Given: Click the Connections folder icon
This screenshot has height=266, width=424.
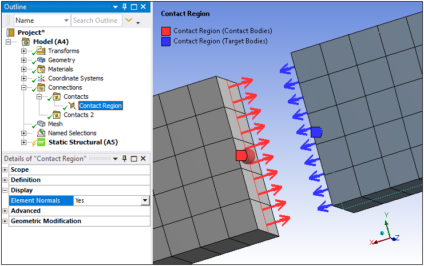Looking at the screenshot, I should point(41,87).
